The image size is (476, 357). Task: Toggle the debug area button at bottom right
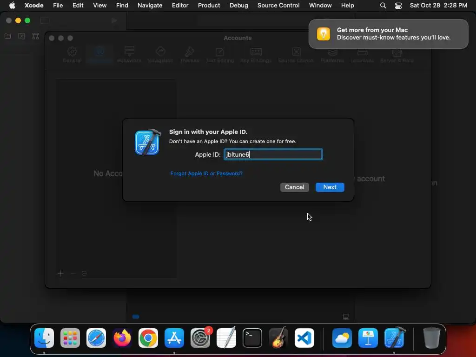pos(346,317)
